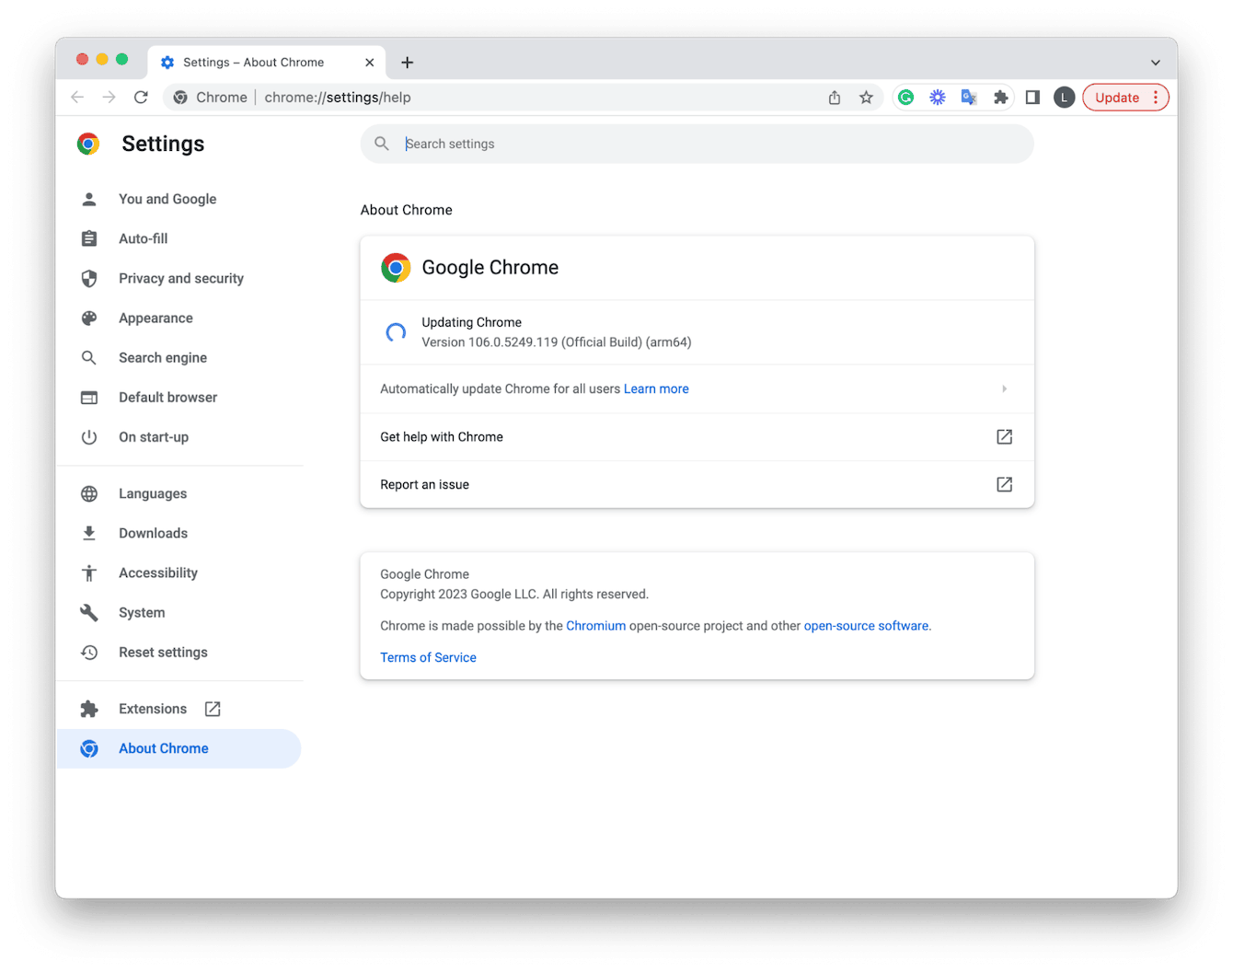Select Appearance in the sidebar
1233x972 pixels.
point(156,318)
